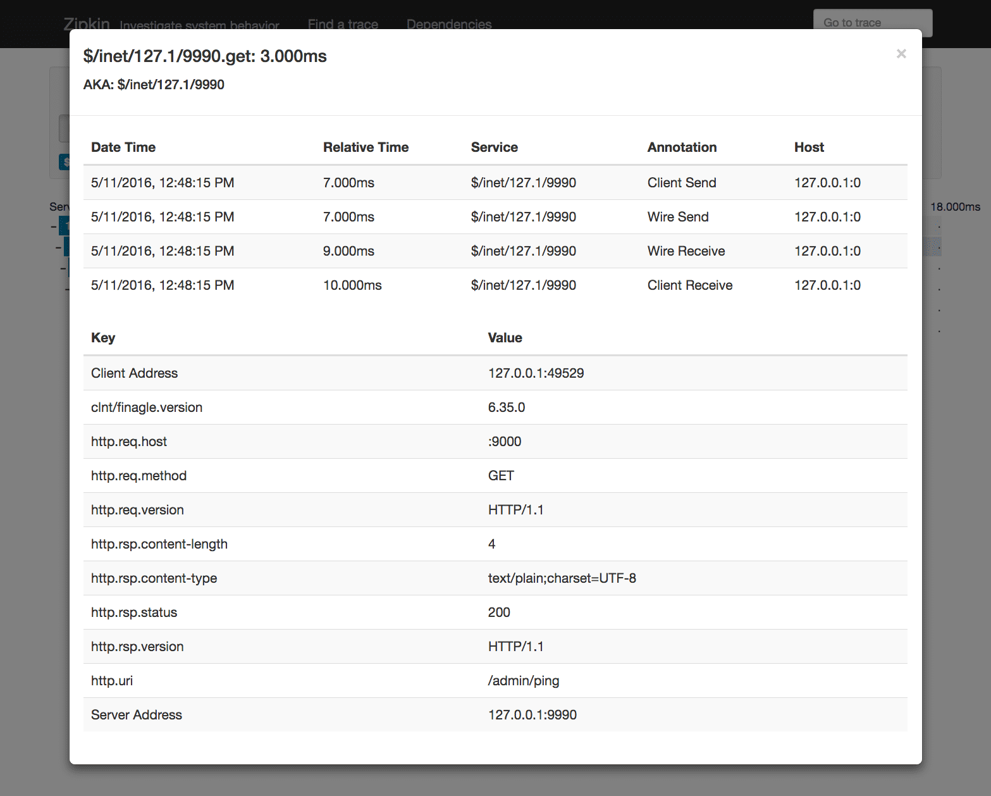Viewport: 991px width, 796px height.
Task: Select HTTP/1.1 value for http.rsp.version
Action: (x=516, y=647)
